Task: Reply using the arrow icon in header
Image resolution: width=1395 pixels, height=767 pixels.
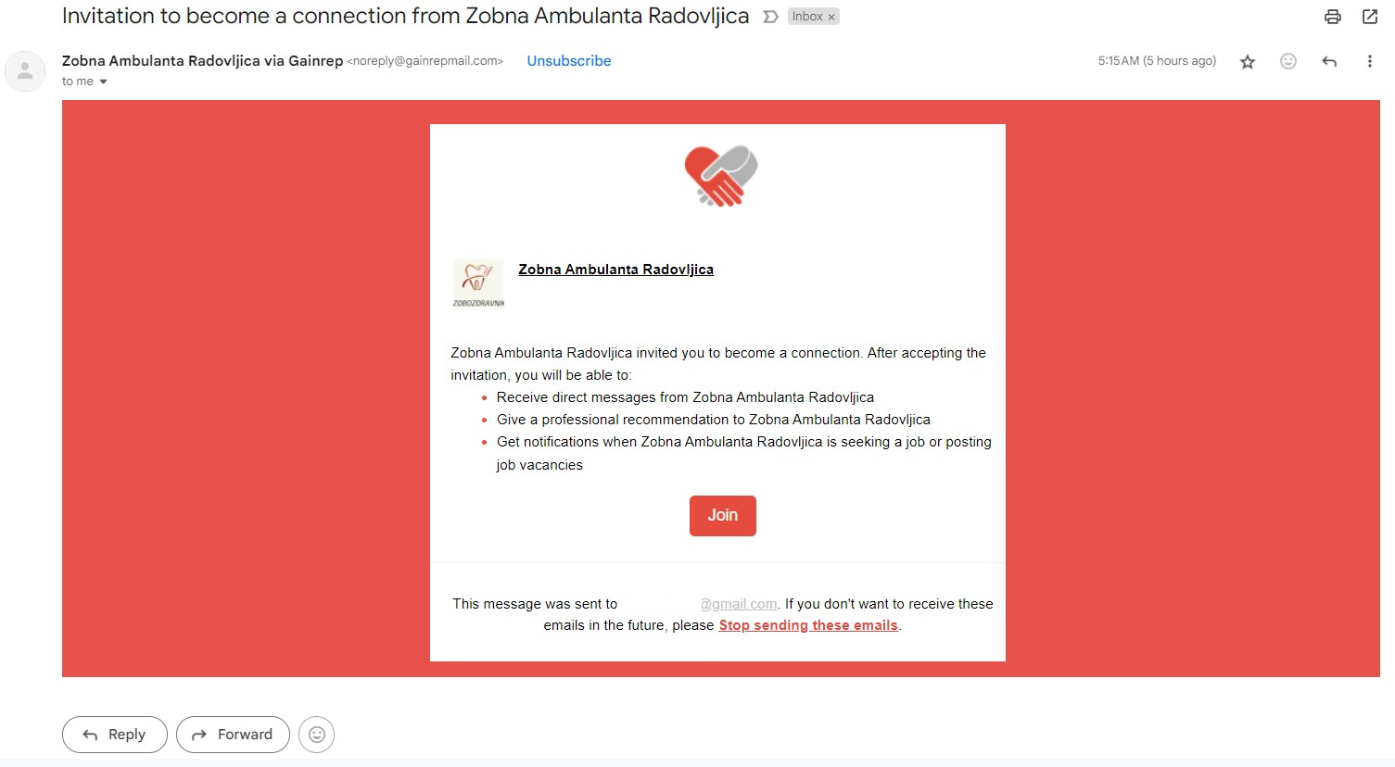Action: (x=1329, y=61)
